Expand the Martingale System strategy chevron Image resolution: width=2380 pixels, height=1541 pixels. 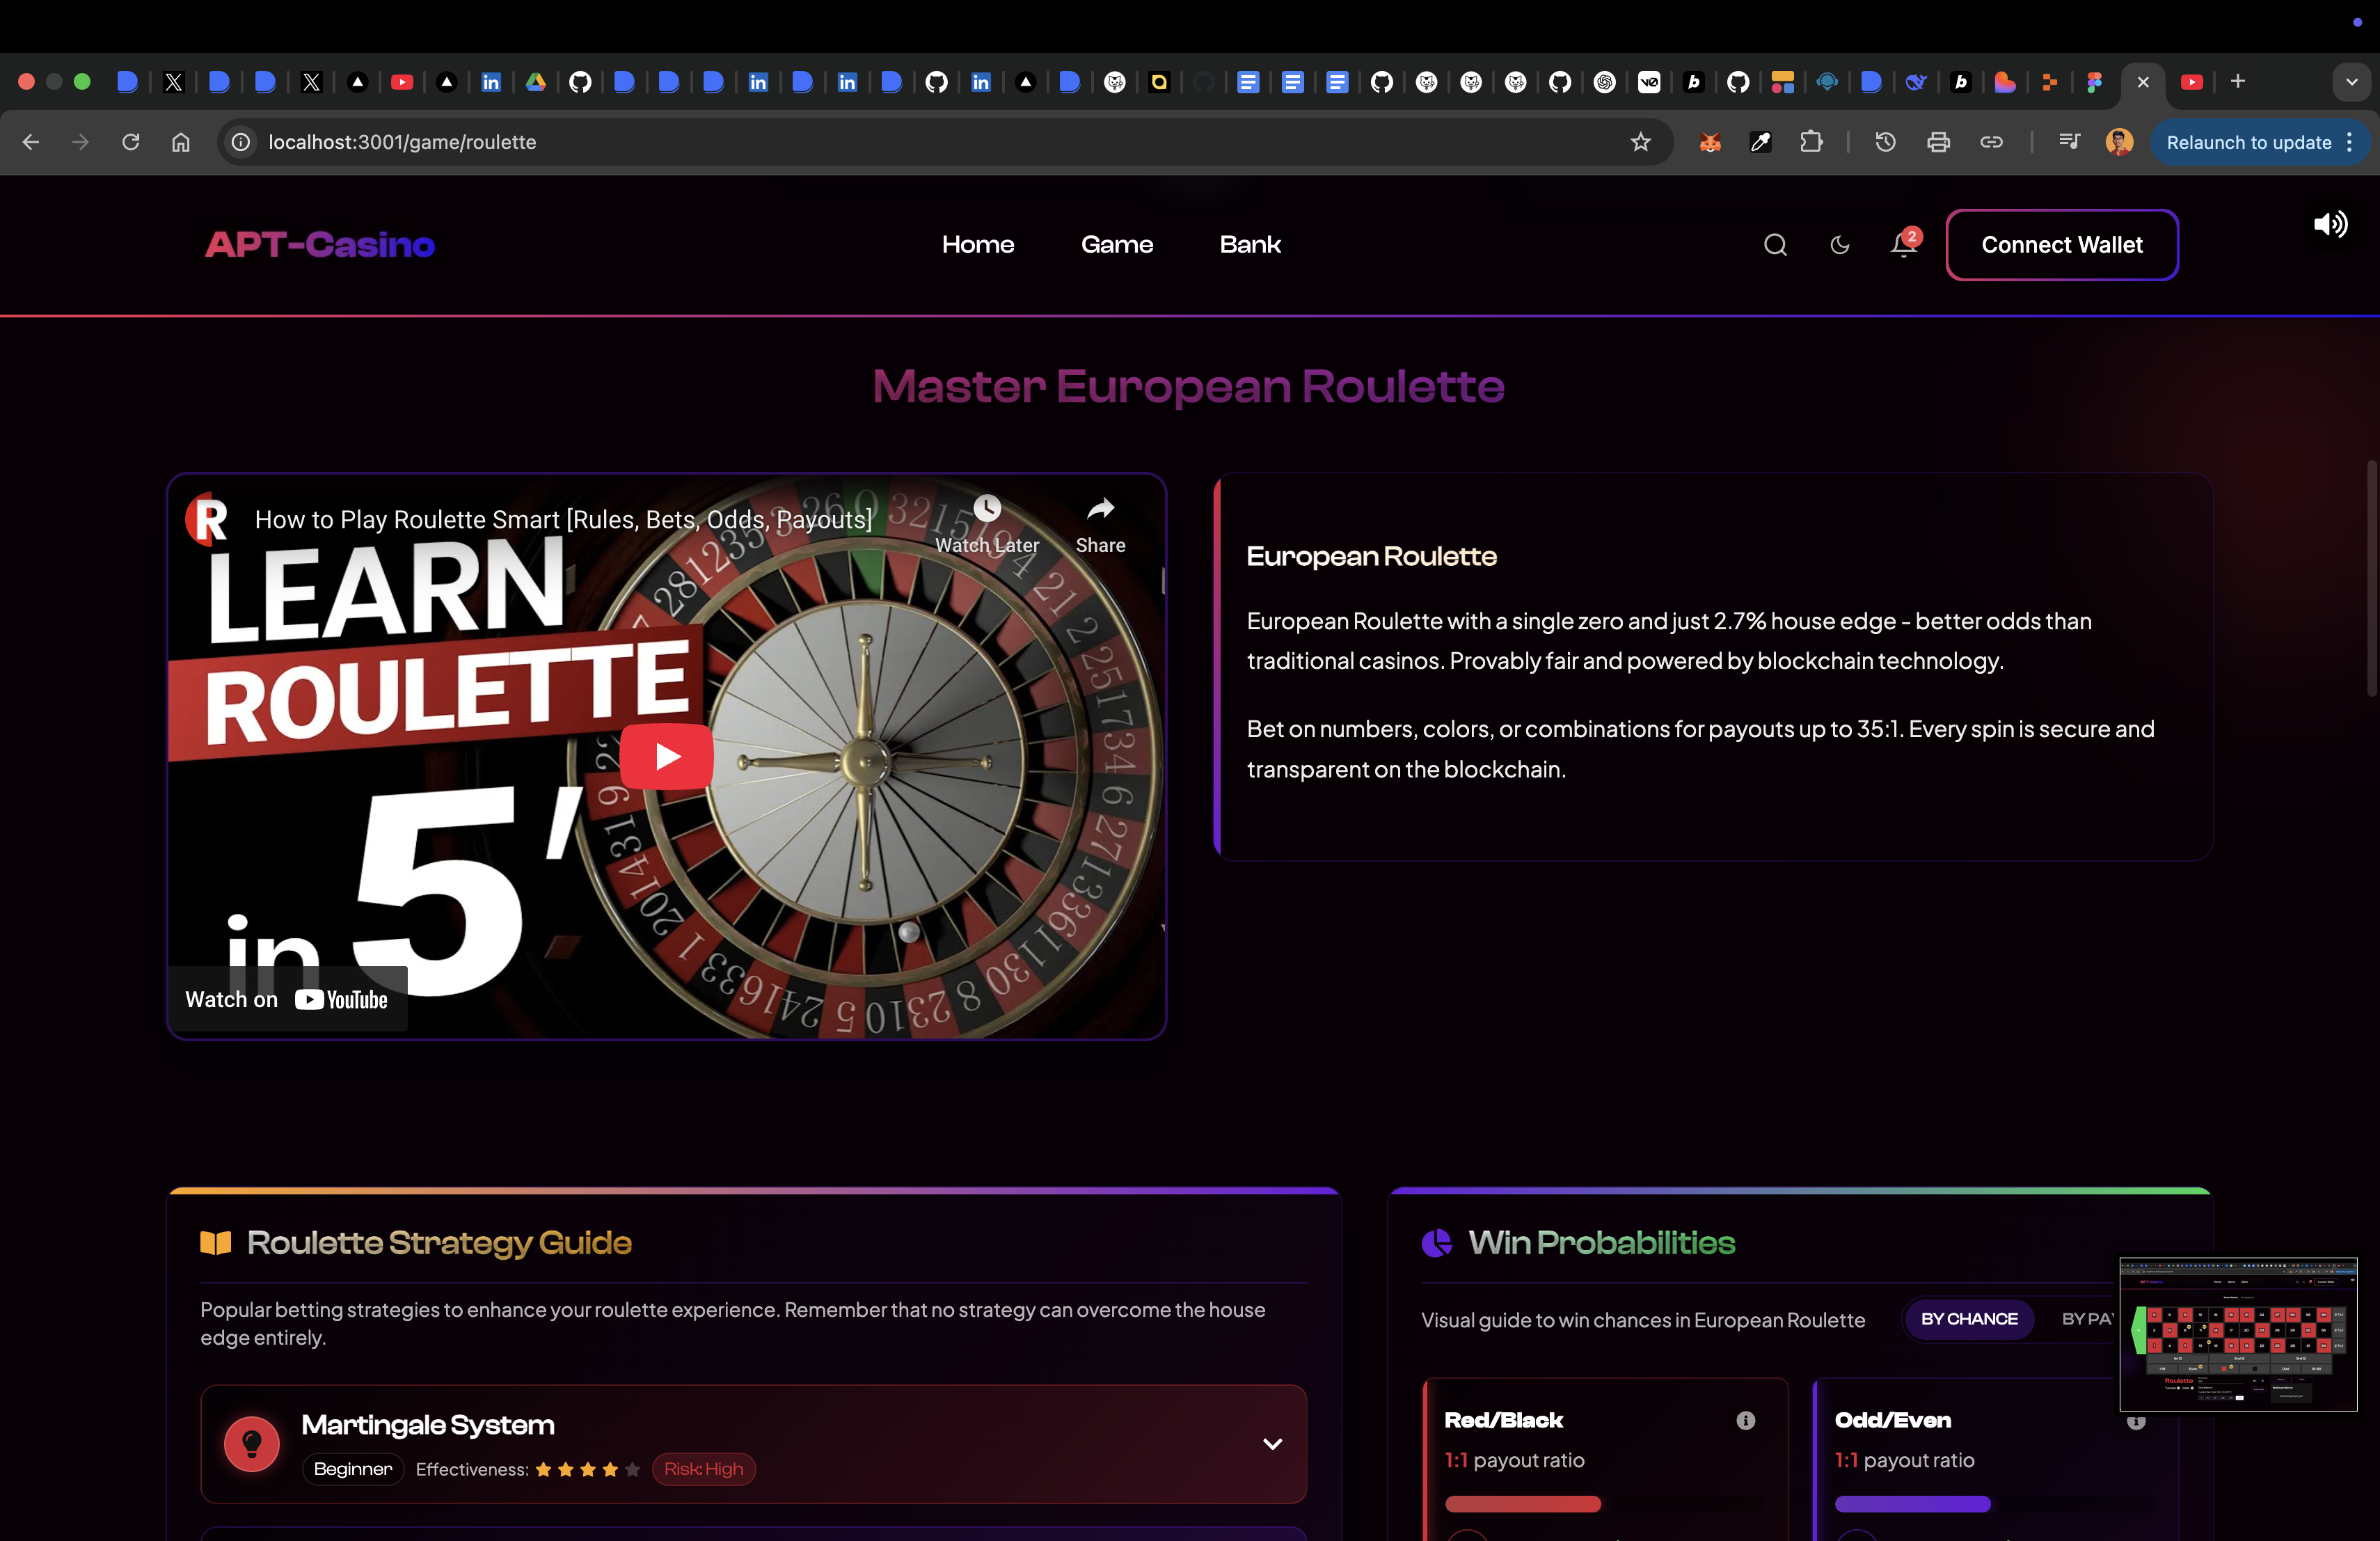coord(1272,1443)
